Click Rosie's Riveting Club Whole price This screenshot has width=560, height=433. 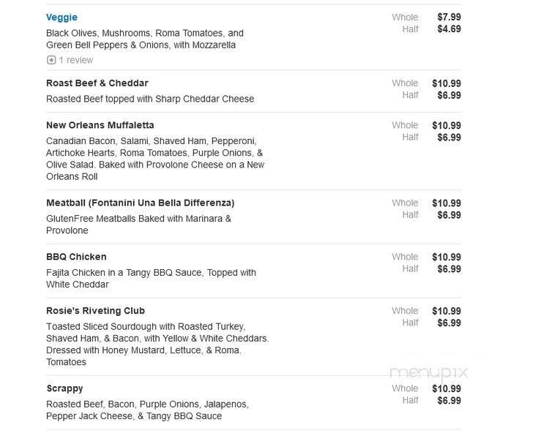446,311
